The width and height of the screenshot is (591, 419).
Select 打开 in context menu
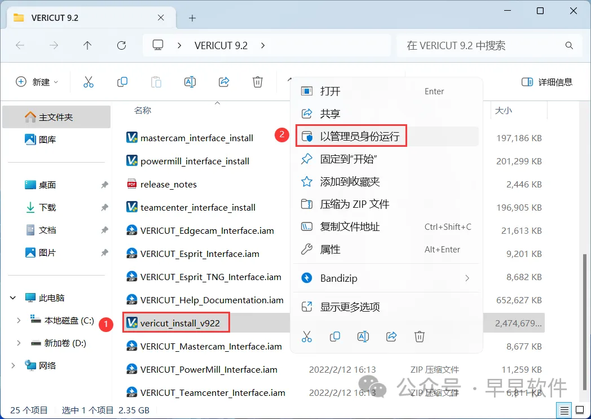(x=387, y=91)
